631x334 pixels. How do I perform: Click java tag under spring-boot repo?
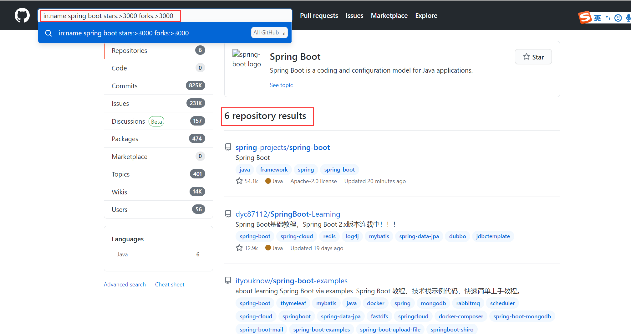(x=245, y=169)
